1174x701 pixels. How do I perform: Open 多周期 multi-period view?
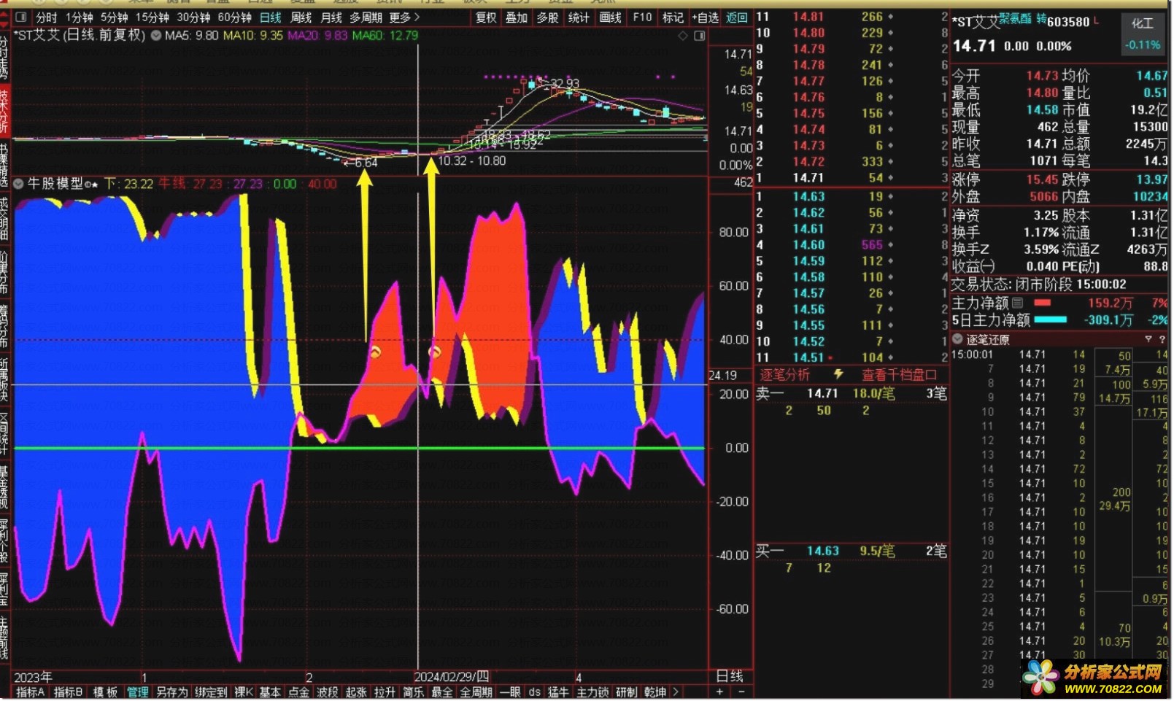click(x=366, y=17)
